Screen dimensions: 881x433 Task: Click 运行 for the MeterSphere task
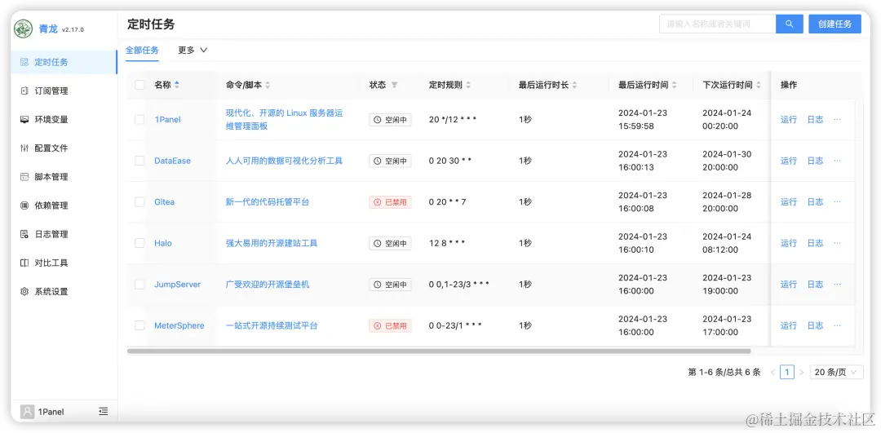tap(788, 325)
